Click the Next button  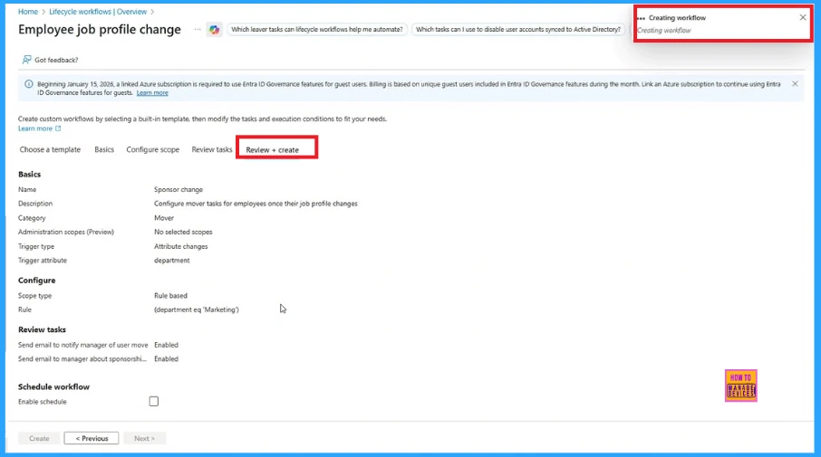point(144,438)
